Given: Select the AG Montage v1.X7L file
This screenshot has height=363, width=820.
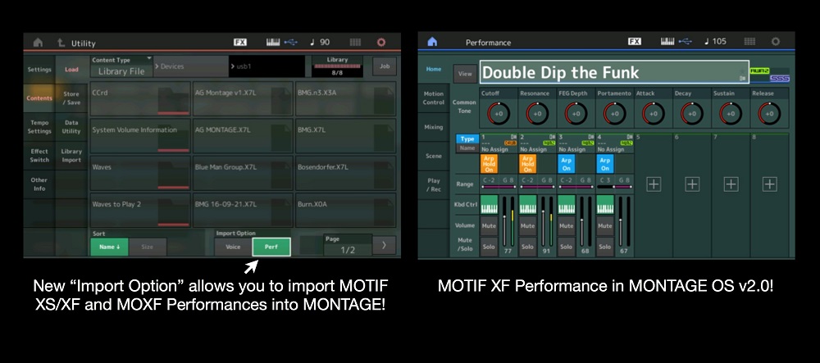Looking at the screenshot, I should (243, 98).
